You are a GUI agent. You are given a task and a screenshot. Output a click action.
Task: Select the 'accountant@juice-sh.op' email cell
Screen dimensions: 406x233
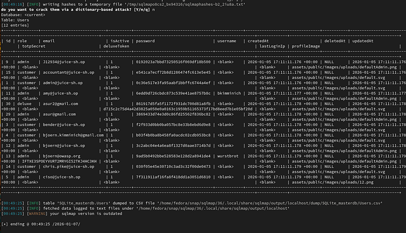pyautogui.click(x=68, y=72)
